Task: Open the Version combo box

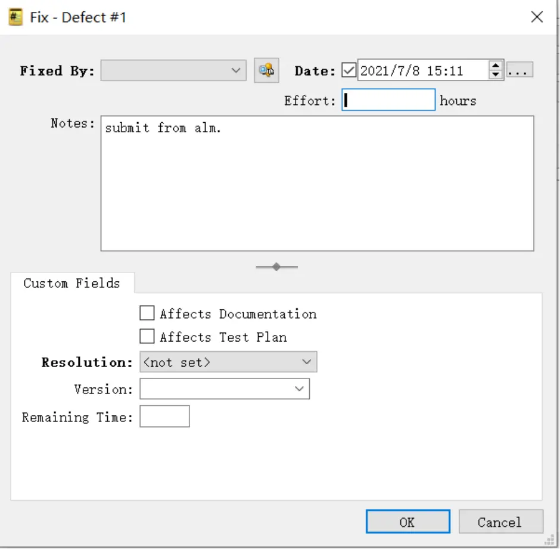Action: click(x=225, y=389)
